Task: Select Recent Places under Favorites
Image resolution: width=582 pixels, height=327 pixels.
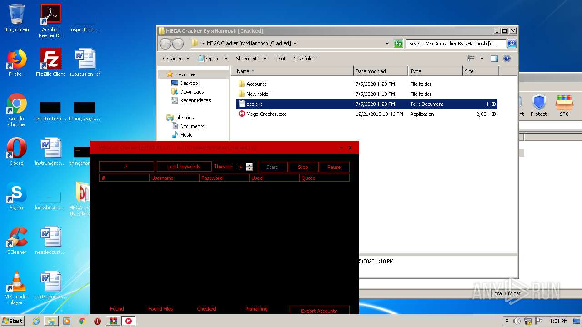Action: [195, 100]
